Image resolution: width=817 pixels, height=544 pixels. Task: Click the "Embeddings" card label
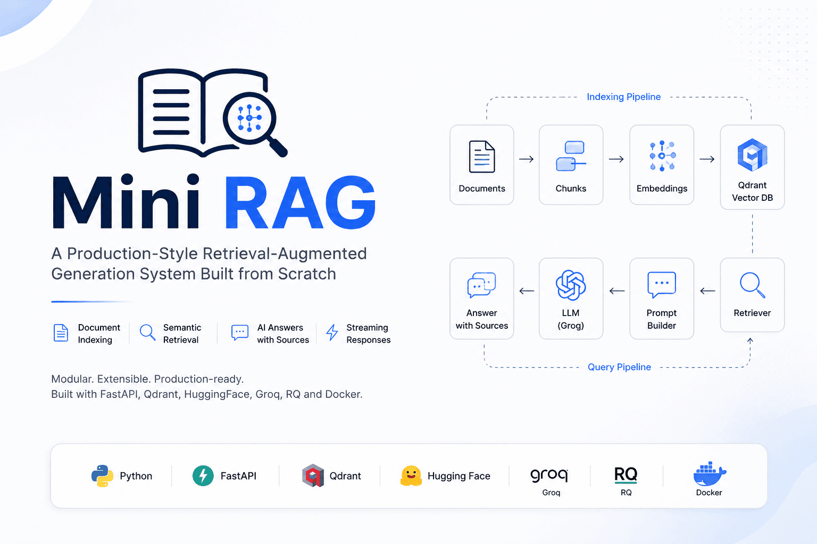click(662, 189)
